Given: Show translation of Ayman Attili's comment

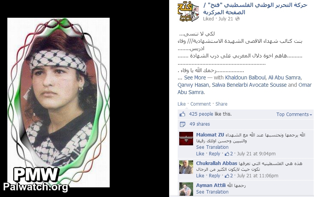Looking at the screenshot, I should (212, 192).
